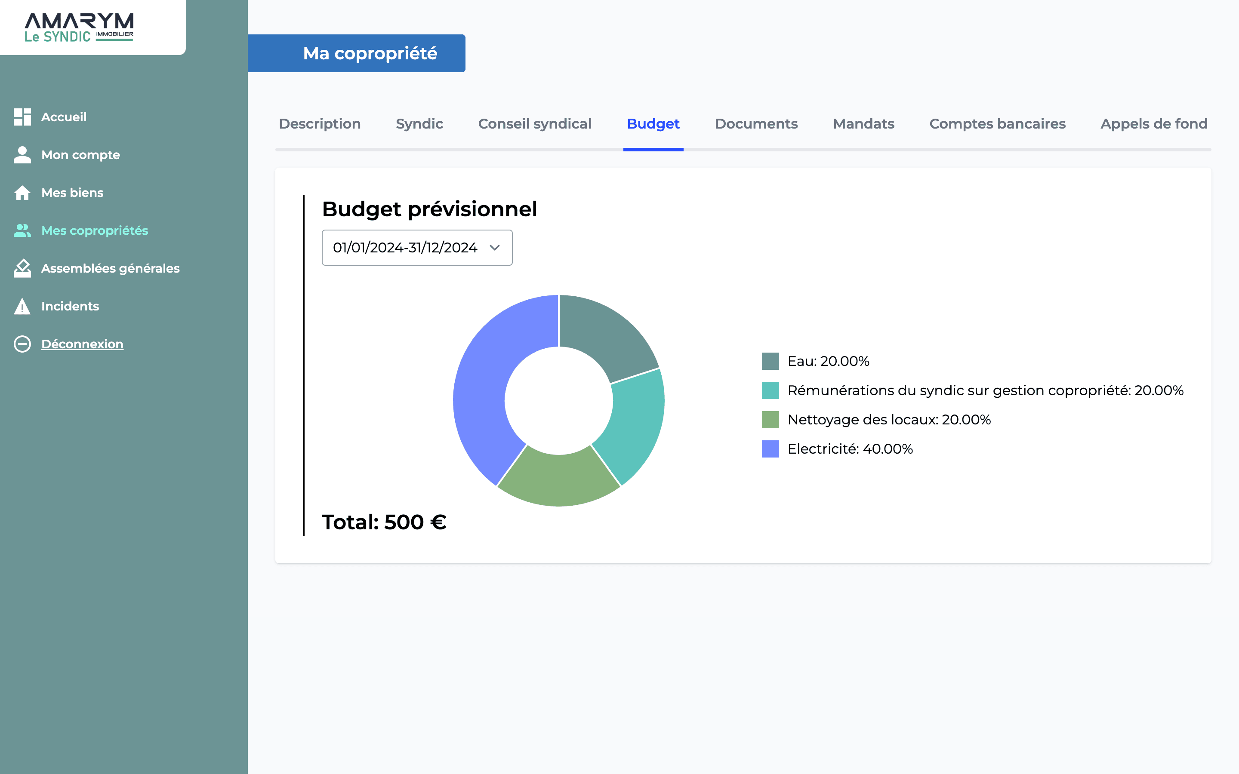Select the Mes copropriétés people icon

point(22,230)
